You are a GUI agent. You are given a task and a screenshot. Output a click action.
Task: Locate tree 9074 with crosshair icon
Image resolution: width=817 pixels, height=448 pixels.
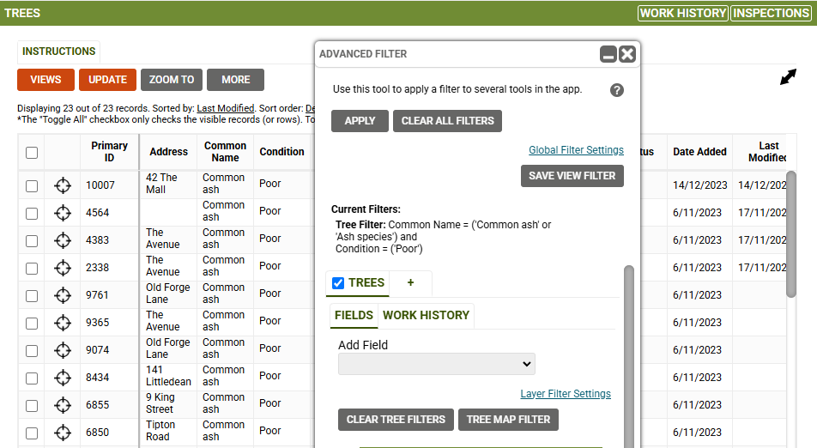point(63,350)
